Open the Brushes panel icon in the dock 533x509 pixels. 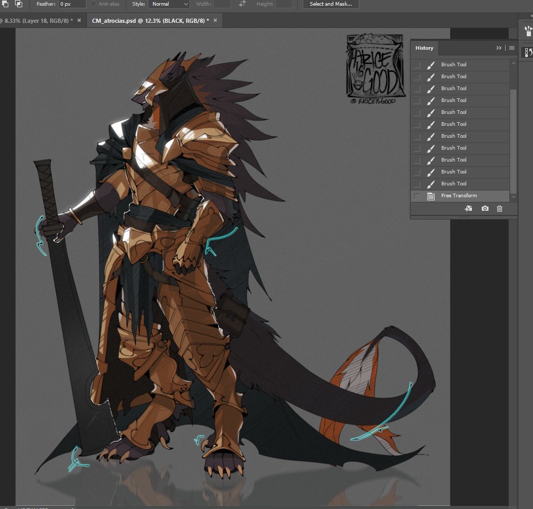pyautogui.click(x=528, y=31)
